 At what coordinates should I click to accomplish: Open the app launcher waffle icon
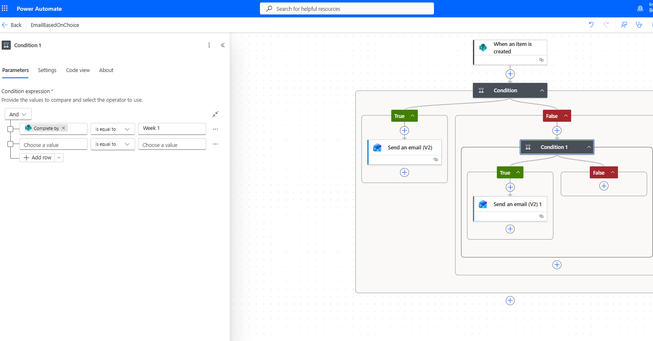pos(5,8)
